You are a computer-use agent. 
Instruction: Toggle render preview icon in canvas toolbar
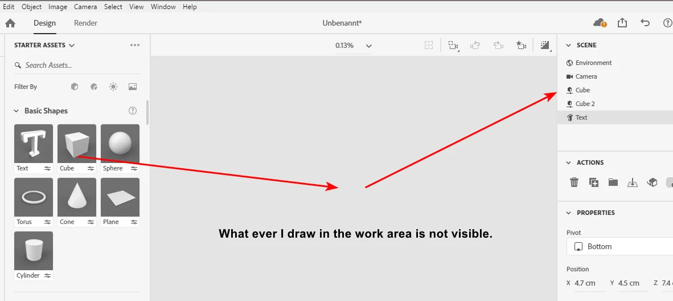(x=545, y=45)
